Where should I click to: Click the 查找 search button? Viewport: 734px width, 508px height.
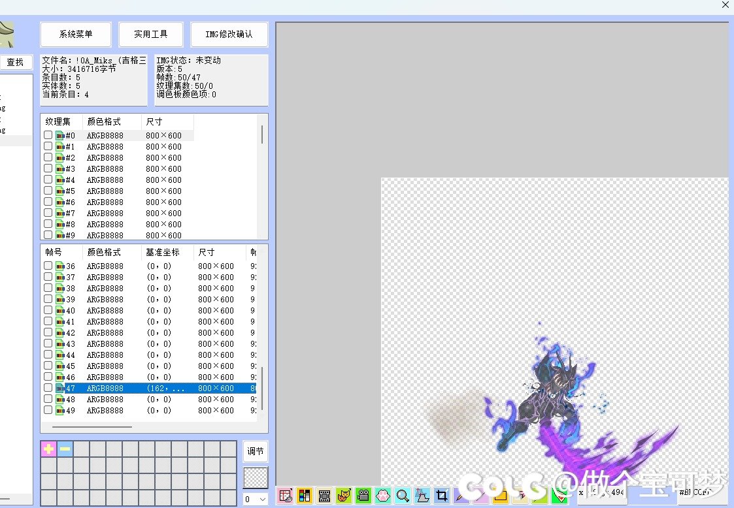[15, 62]
